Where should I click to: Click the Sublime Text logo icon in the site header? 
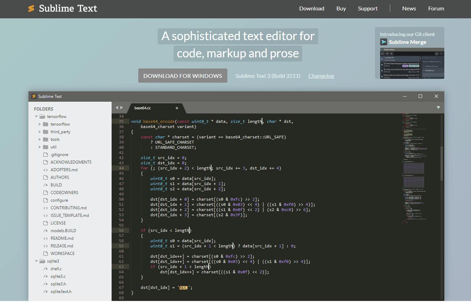(31, 9)
